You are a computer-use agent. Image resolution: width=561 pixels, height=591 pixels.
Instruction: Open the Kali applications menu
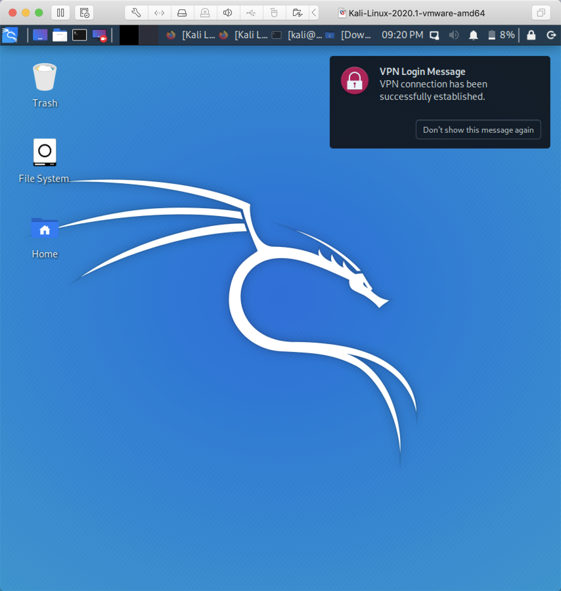point(10,35)
